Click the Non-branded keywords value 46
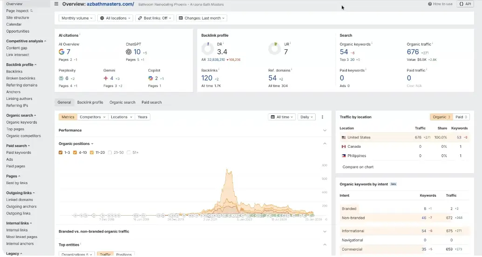482x257 pixels. (x=424, y=218)
